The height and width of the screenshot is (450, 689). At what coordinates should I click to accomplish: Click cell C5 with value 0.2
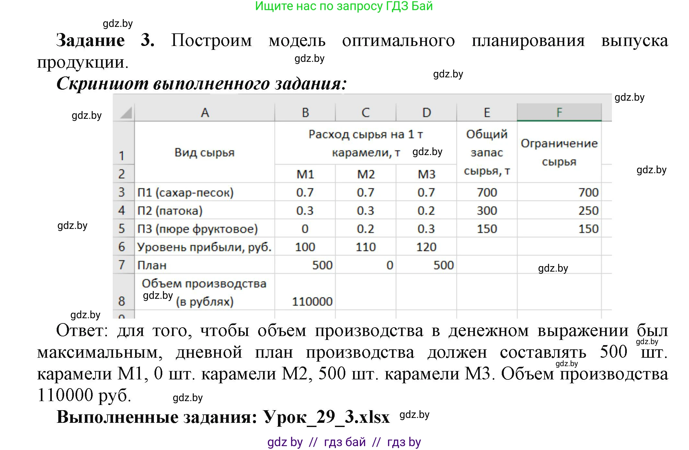[x=366, y=228]
